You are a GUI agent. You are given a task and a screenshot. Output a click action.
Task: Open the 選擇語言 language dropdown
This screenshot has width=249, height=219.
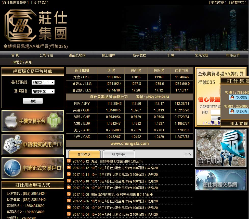tap(43, 91)
